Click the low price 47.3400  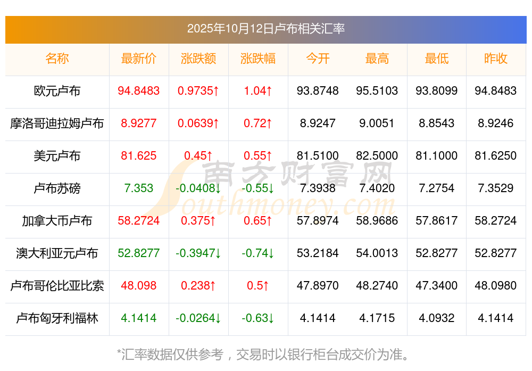437,285
